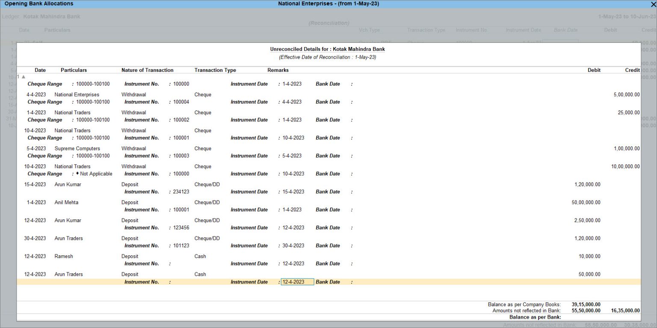Click the highlighted Instrument Date field

point(297,282)
